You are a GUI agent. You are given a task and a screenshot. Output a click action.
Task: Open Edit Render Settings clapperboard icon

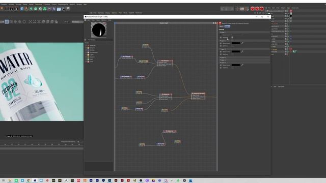point(16,9)
